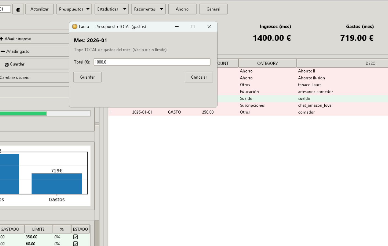Toggle the first ESTADO checkbox for 350.00 limit
Screen dimensions: 388x246
click(x=76, y=237)
